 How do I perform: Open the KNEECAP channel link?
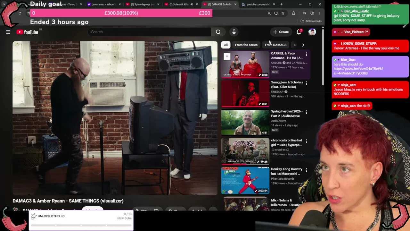(277, 92)
